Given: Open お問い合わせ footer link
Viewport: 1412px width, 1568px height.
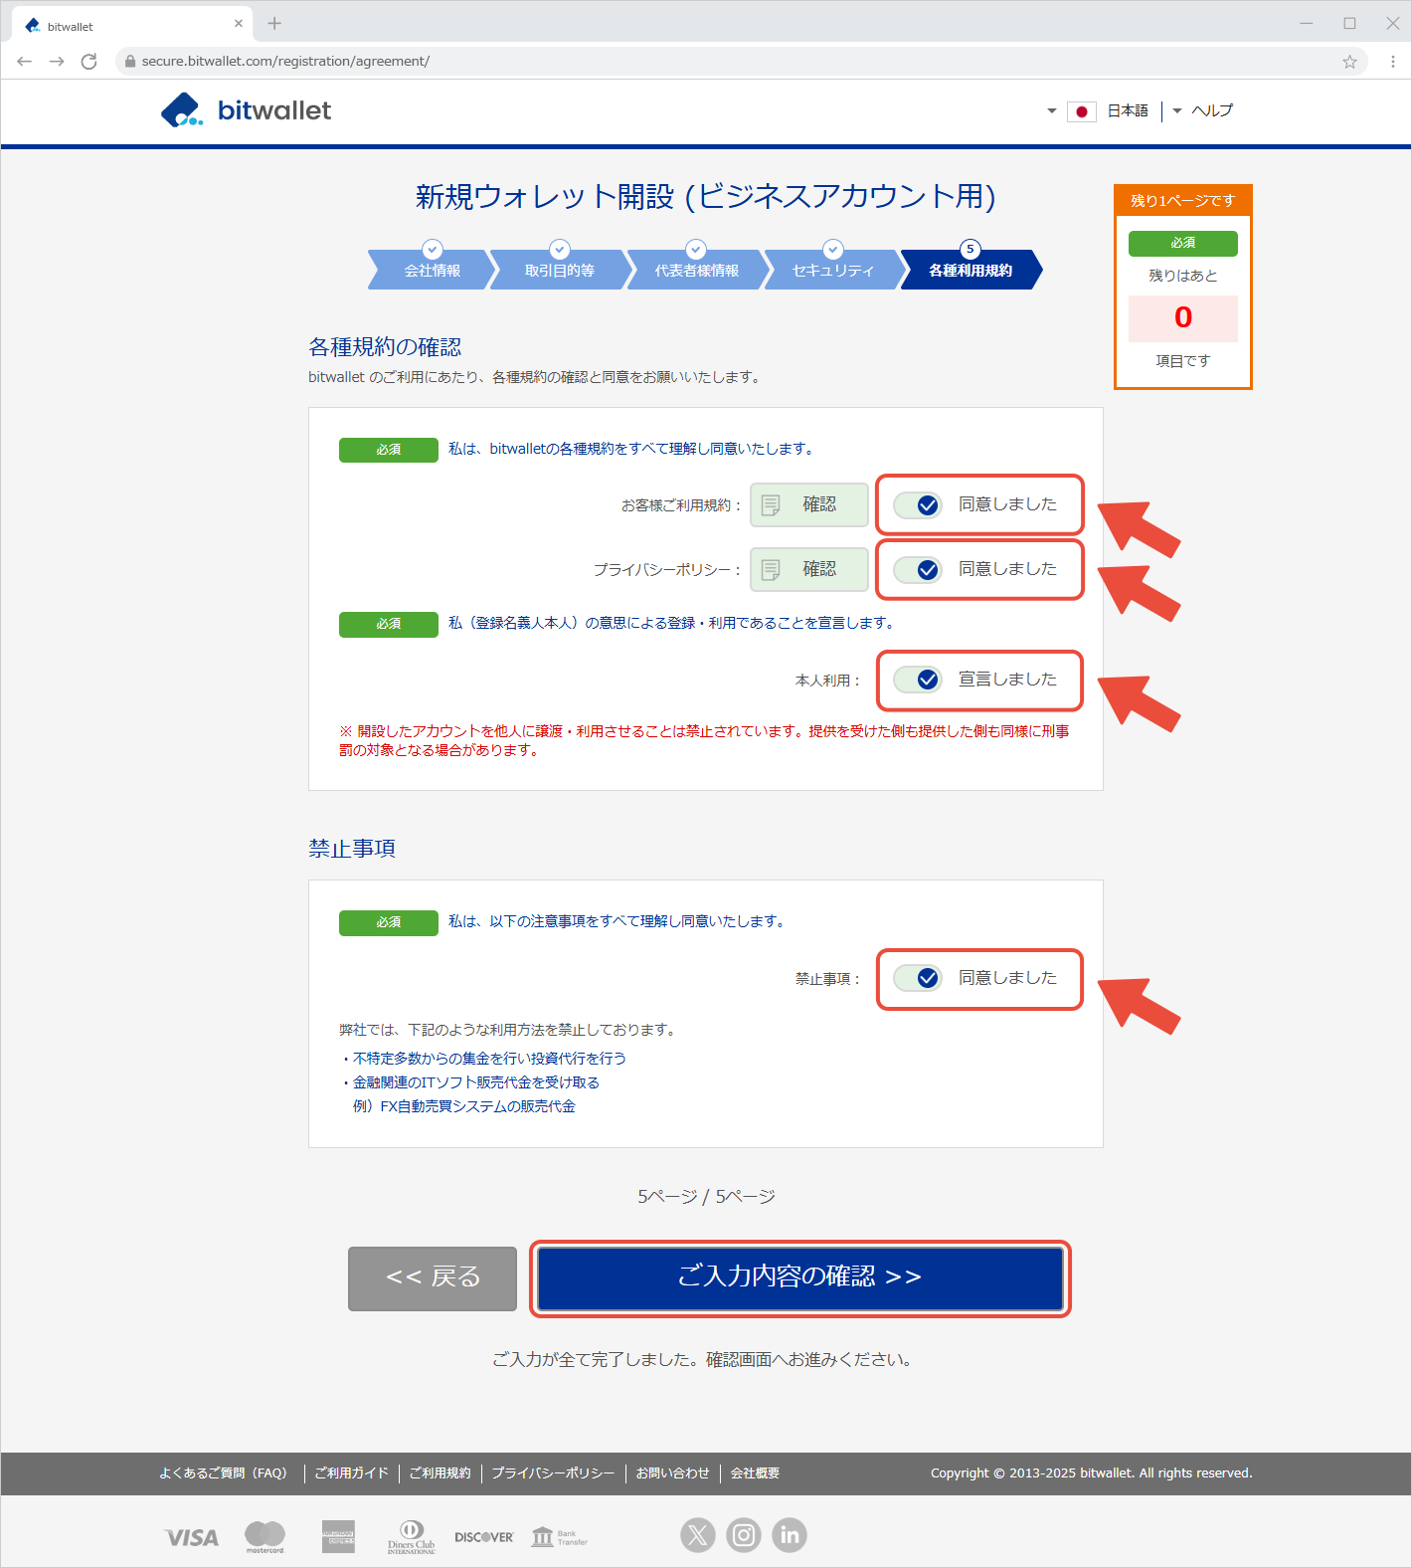Looking at the screenshot, I should pyautogui.click(x=673, y=1473).
